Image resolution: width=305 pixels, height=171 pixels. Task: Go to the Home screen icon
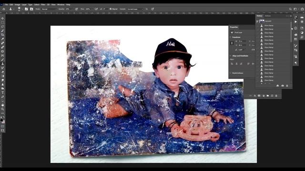pos(4,9)
